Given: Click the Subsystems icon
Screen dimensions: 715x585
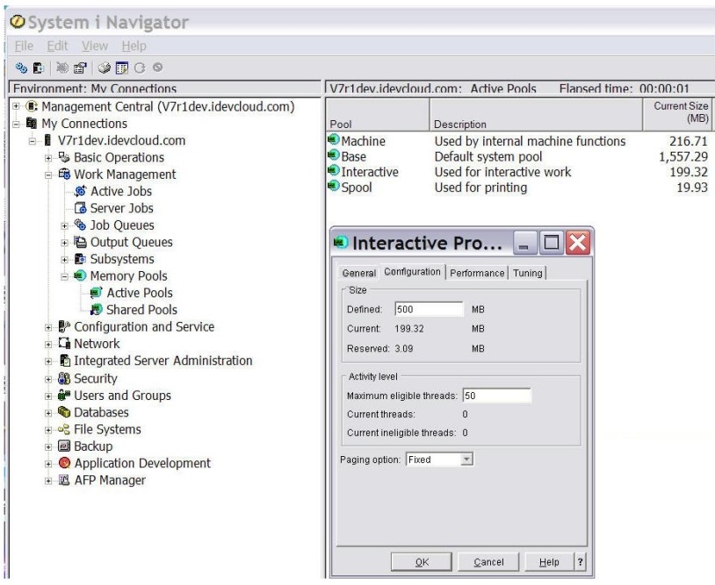Looking at the screenshot, I should pyautogui.click(x=80, y=259).
